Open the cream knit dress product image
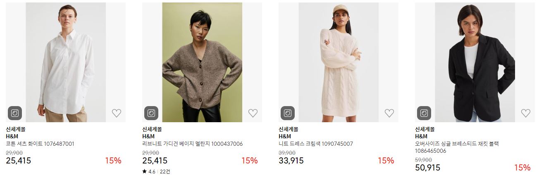 (x=339, y=62)
